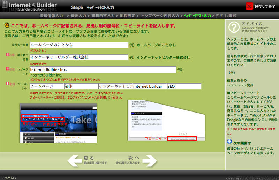279x180 pixels.
Task: Click the アドバイス advice icon in sidebar
Action: coord(234,26)
